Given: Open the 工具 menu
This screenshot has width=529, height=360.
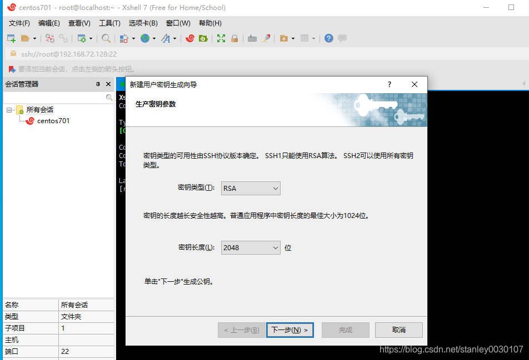Looking at the screenshot, I should (x=109, y=23).
